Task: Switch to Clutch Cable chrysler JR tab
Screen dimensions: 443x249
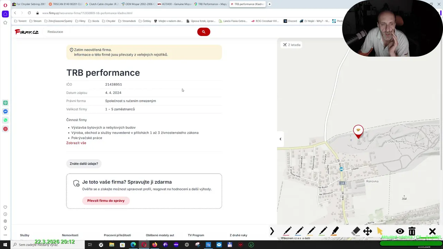Action: (x=102, y=4)
